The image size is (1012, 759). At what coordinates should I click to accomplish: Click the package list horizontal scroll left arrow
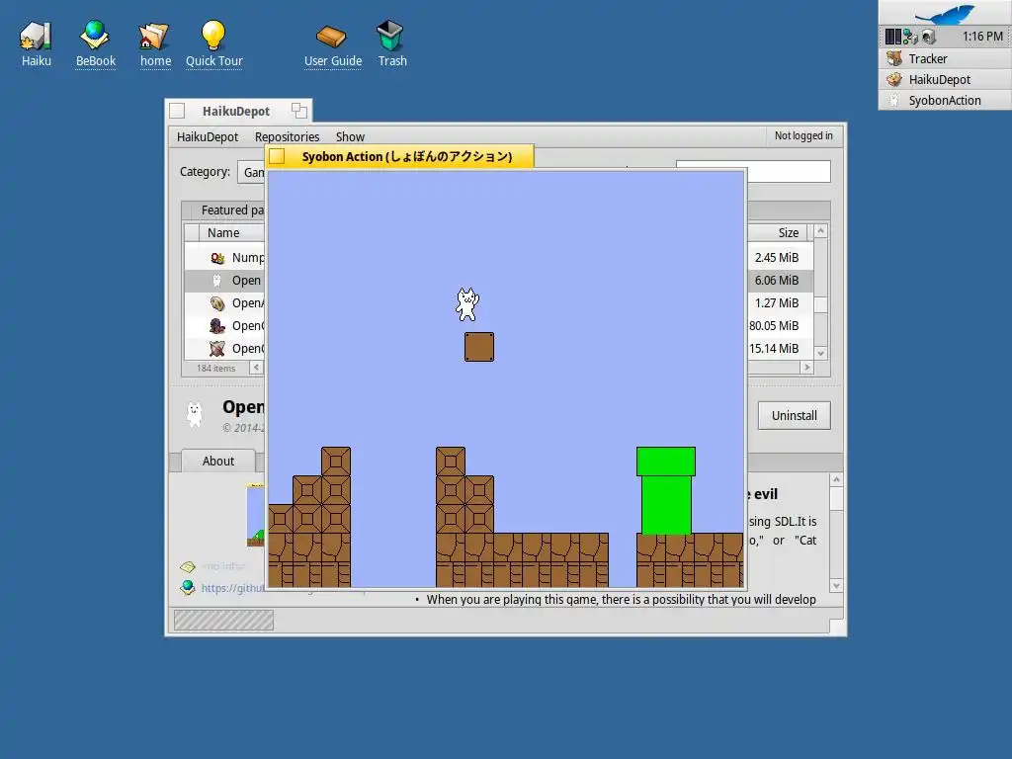point(256,368)
